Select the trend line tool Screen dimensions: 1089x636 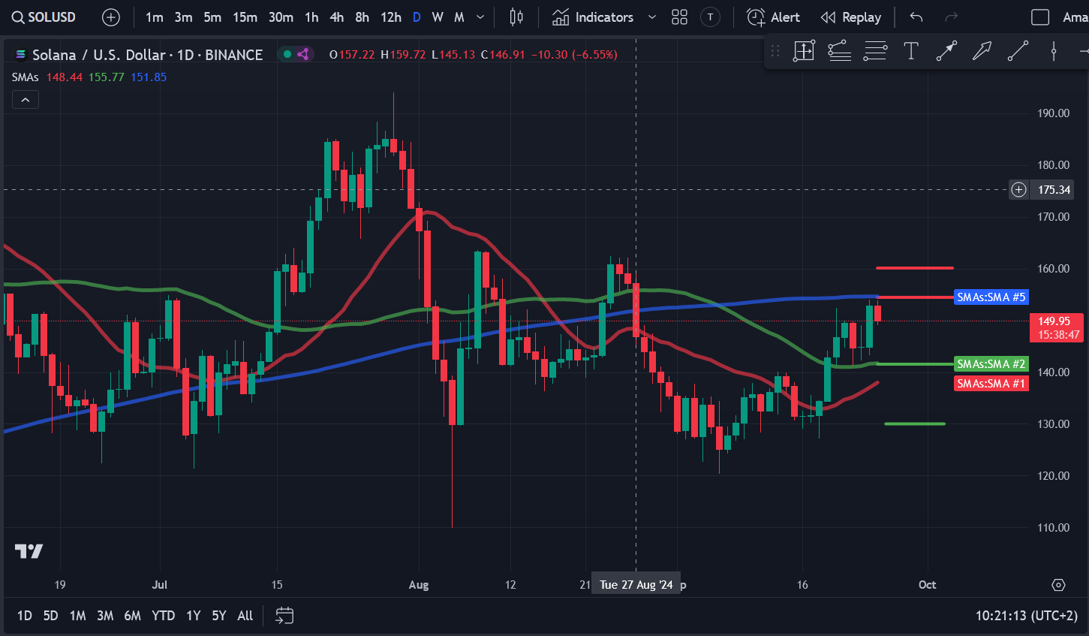(1018, 51)
